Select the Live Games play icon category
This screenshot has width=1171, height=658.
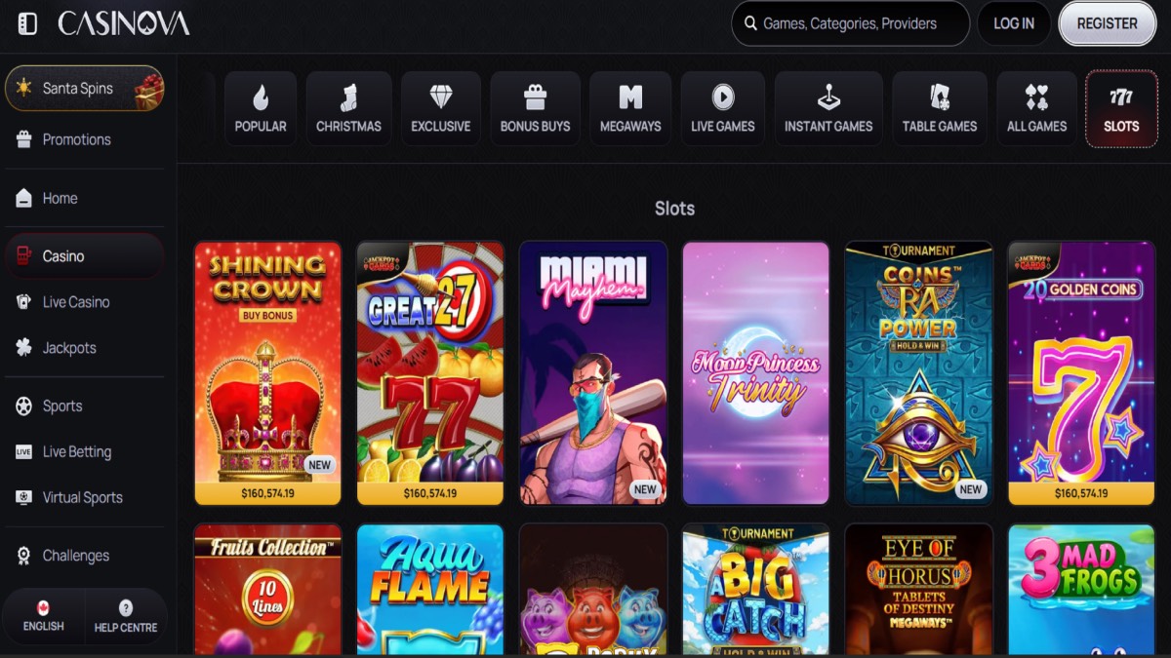(x=722, y=109)
